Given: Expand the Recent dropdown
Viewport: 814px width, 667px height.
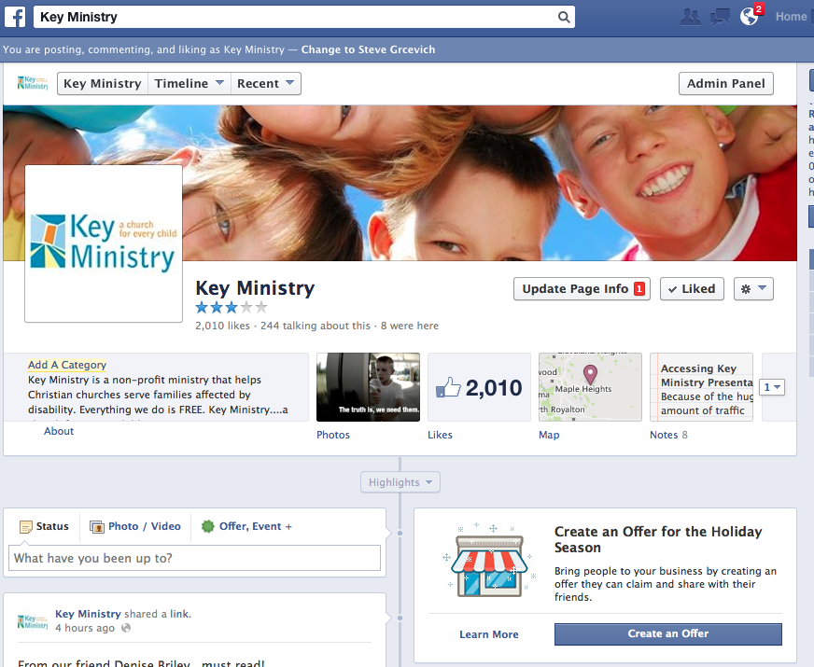Looking at the screenshot, I should tap(265, 84).
